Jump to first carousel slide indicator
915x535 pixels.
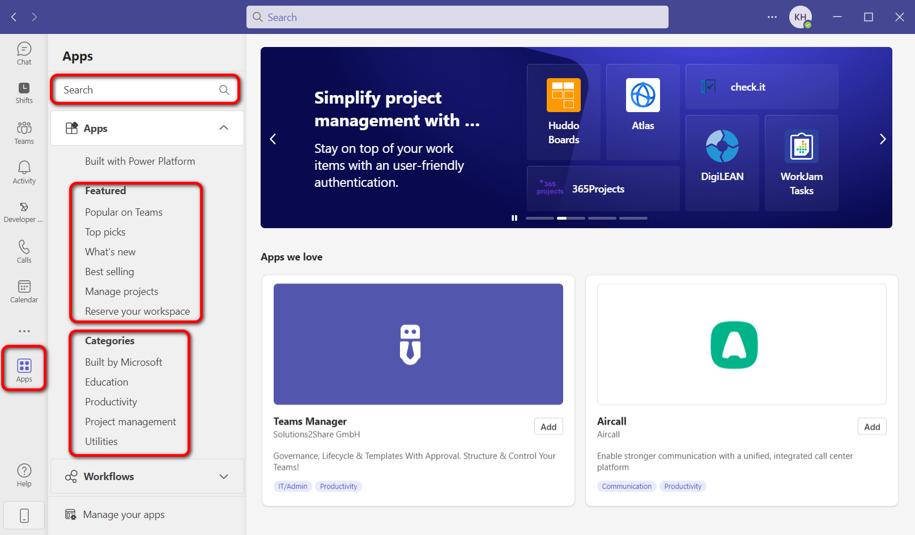point(540,218)
